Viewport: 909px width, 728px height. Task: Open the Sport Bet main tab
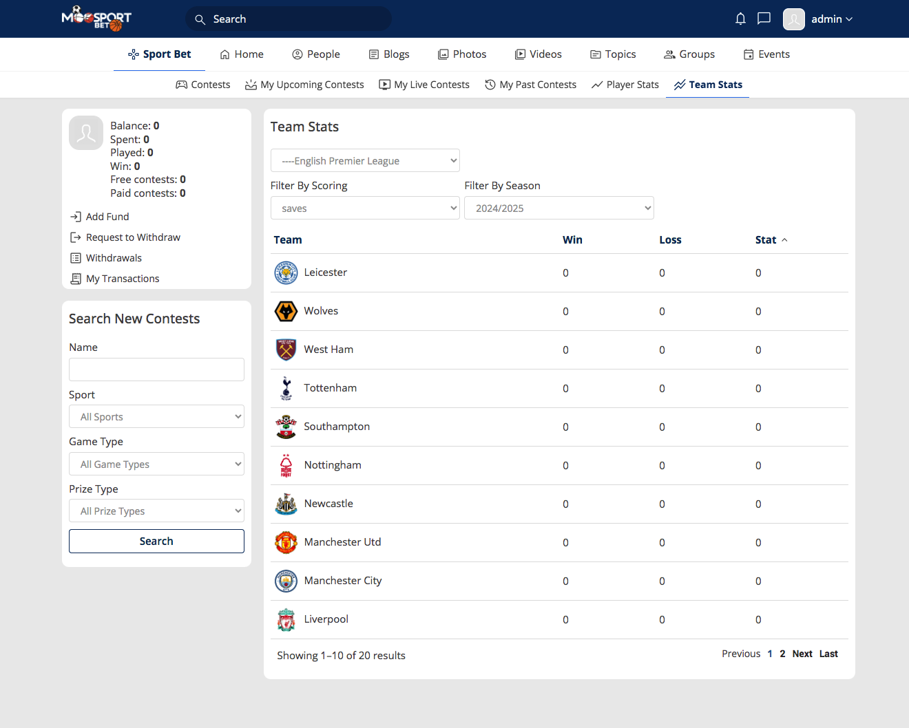[160, 54]
